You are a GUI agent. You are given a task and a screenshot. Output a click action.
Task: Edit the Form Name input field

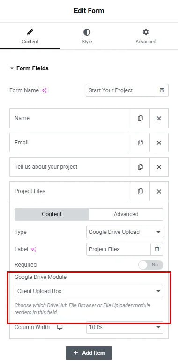coord(121,90)
